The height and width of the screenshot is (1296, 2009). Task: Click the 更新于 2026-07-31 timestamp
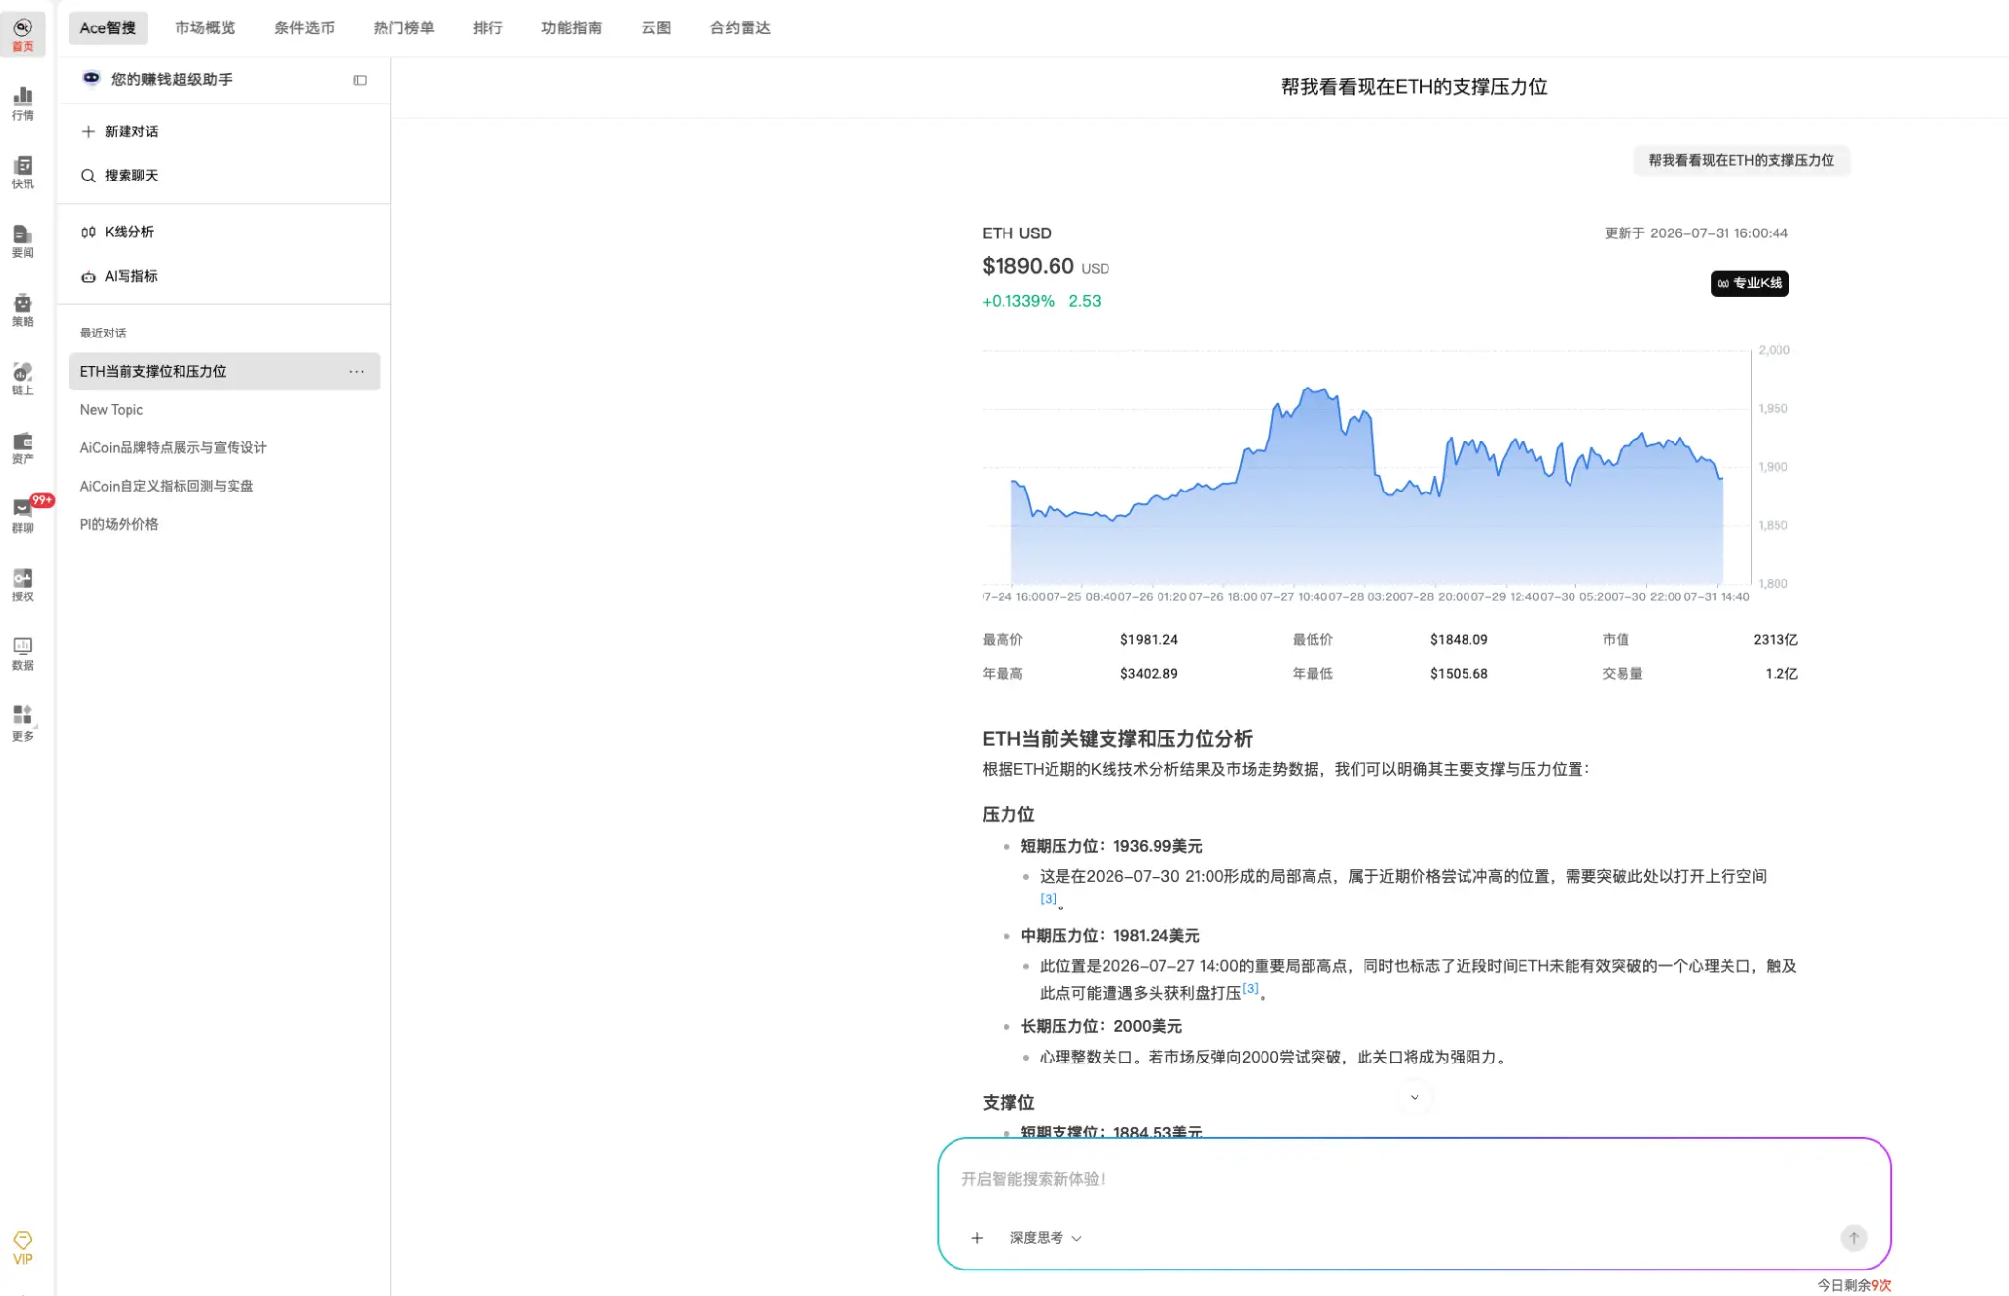click(1696, 233)
